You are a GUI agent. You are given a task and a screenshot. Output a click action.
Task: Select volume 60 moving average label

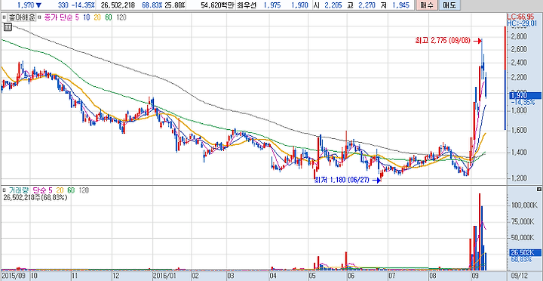[x=71, y=190]
